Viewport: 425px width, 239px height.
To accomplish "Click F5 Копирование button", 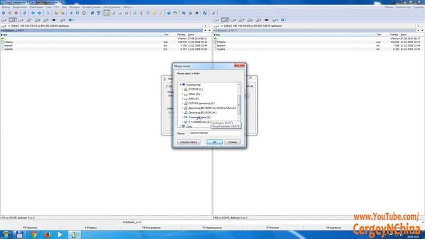I will 151,228.
